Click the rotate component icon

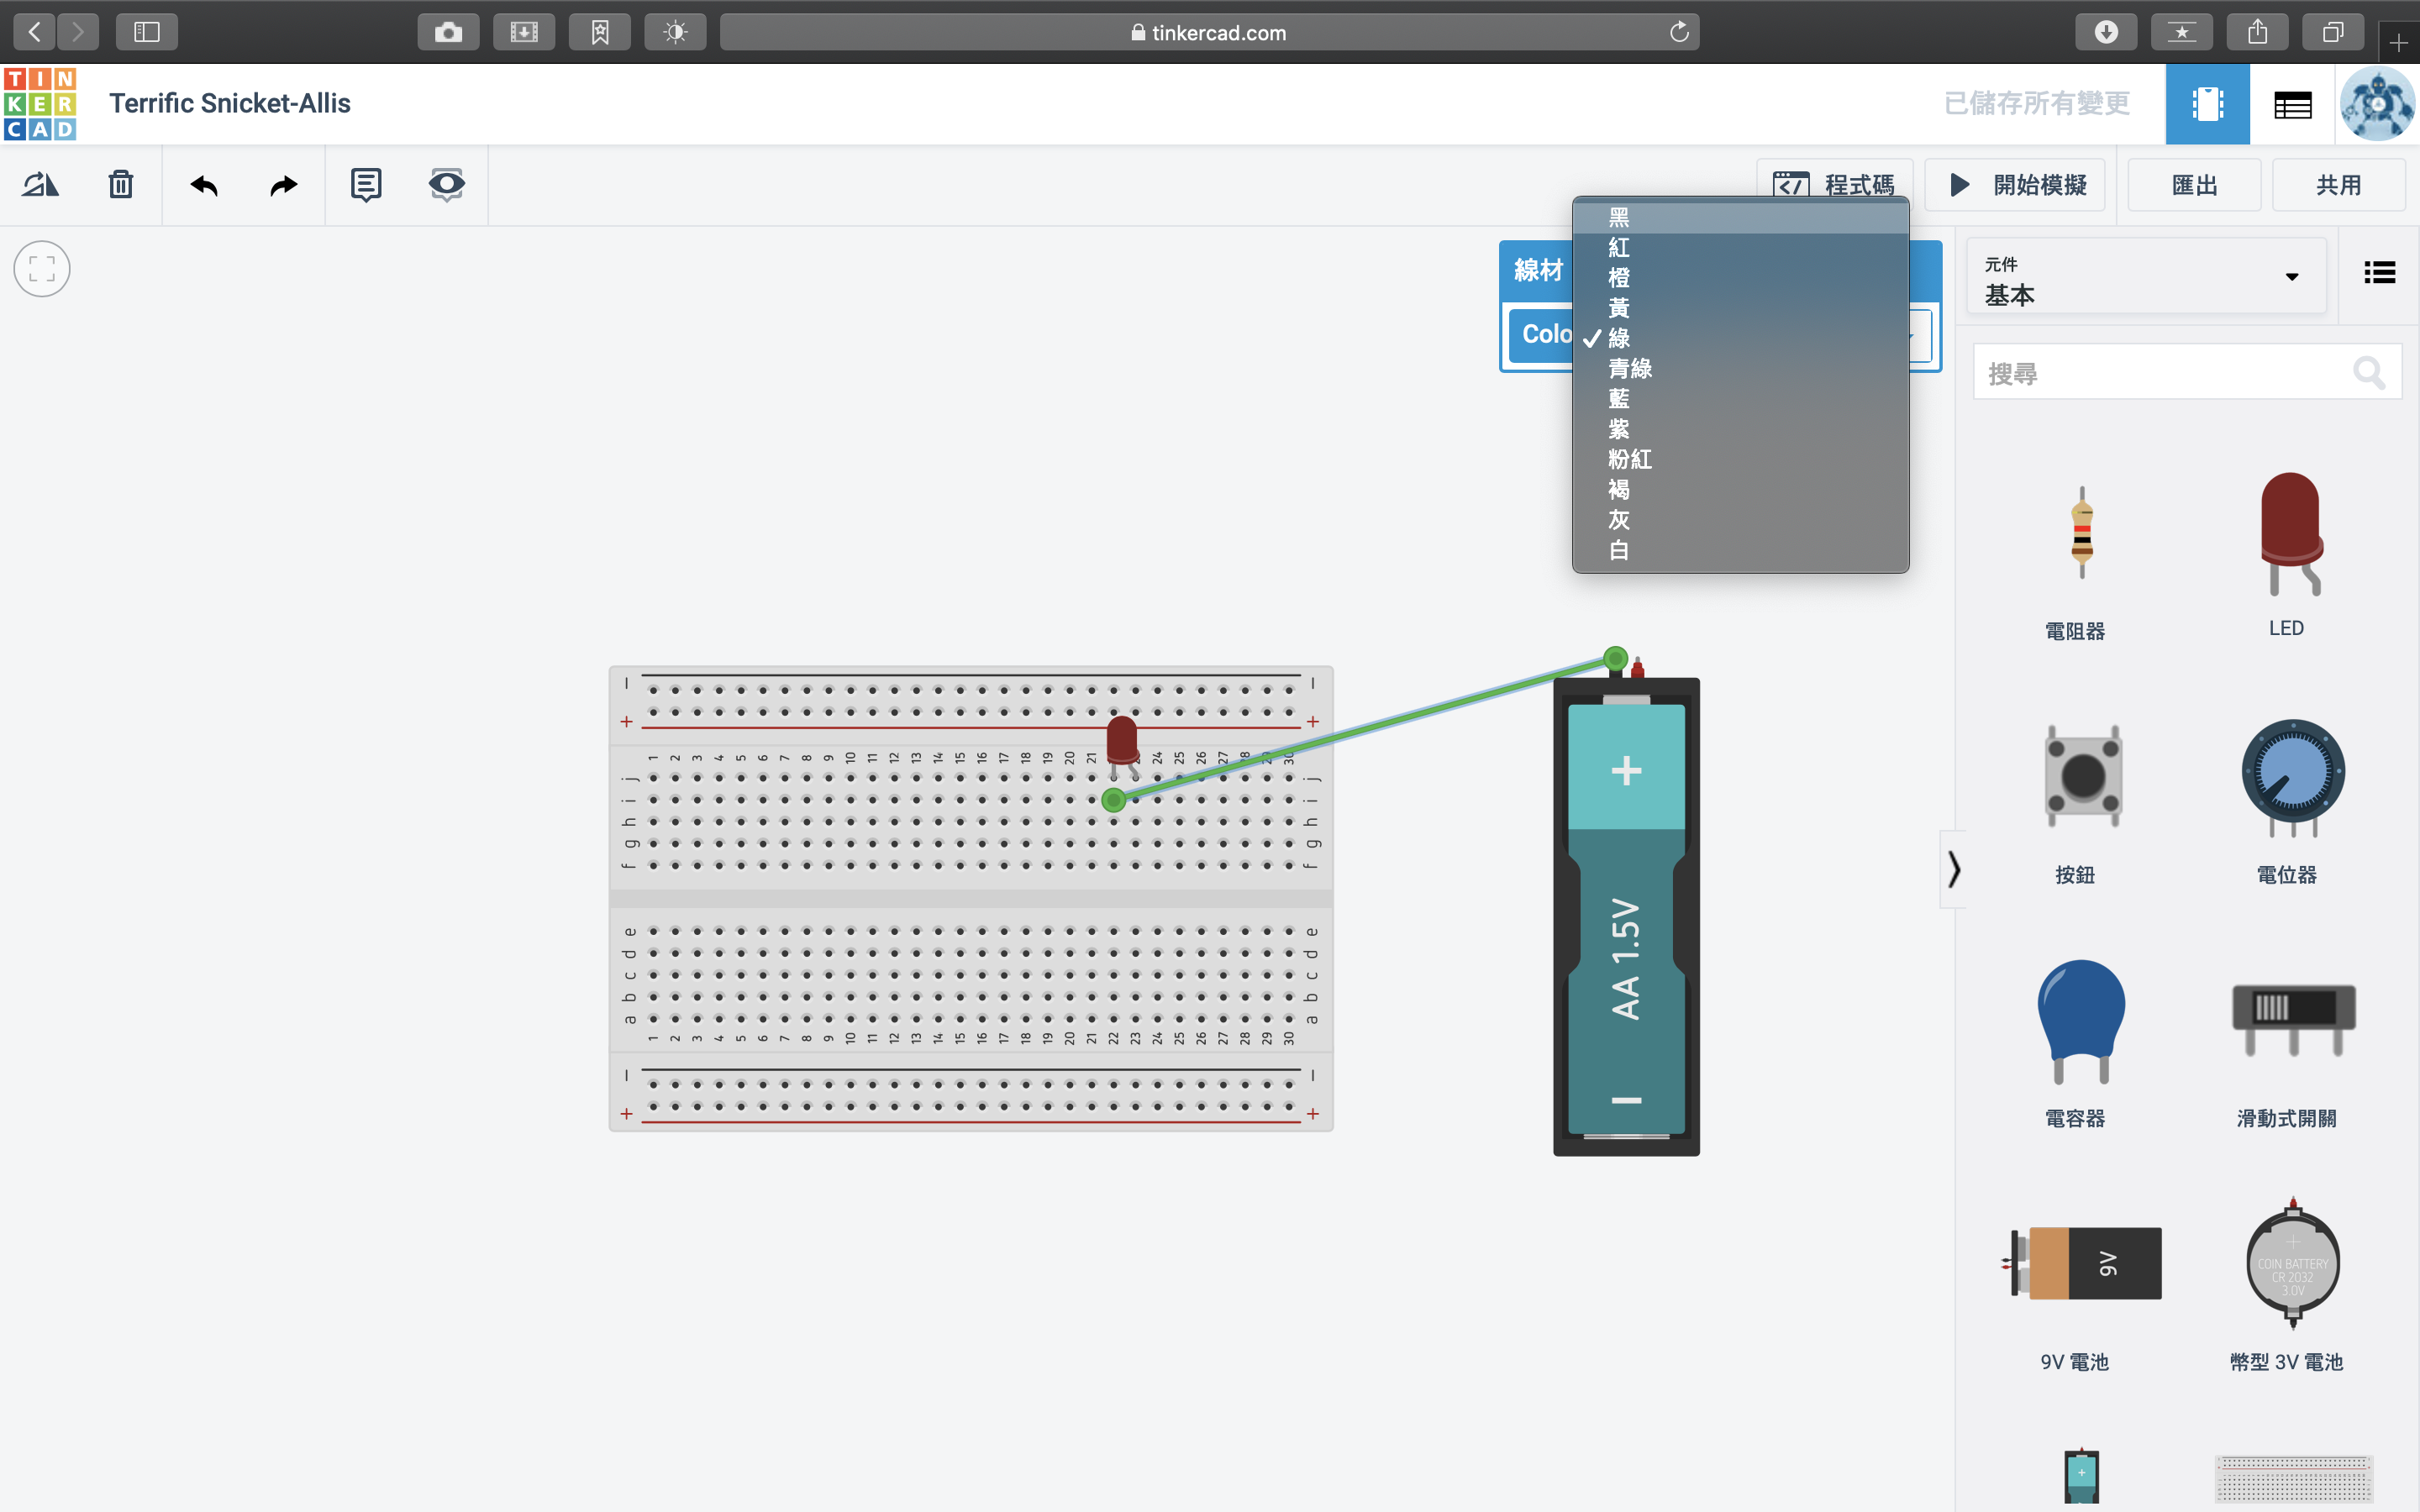tap(41, 185)
